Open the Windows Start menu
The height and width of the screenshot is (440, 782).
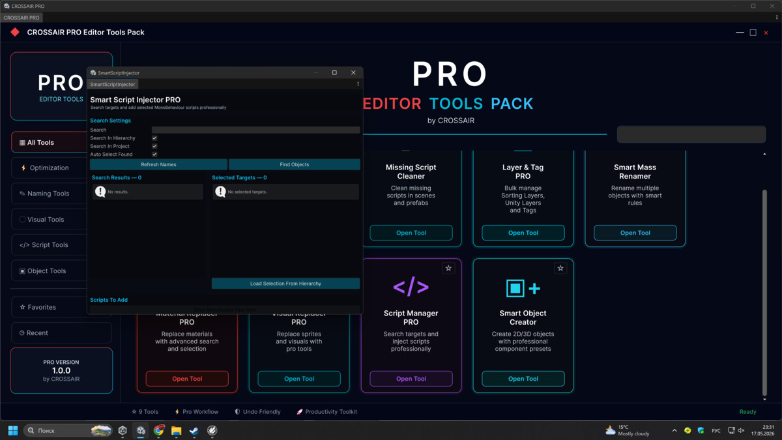pos(13,430)
